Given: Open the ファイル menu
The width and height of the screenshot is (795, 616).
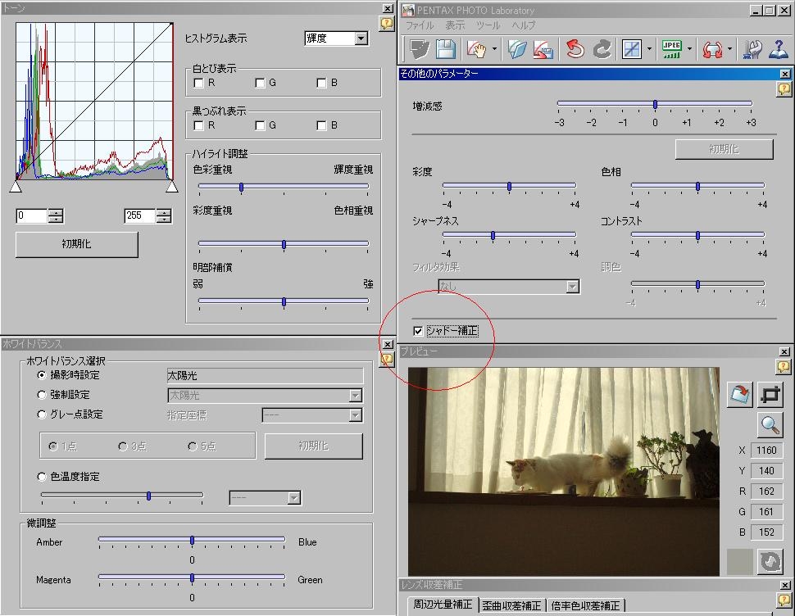Looking at the screenshot, I should pyautogui.click(x=420, y=25).
